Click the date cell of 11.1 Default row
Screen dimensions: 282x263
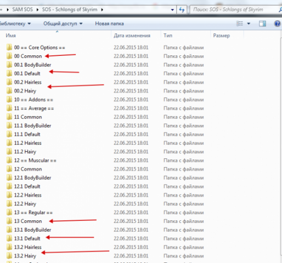(x=131, y=134)
